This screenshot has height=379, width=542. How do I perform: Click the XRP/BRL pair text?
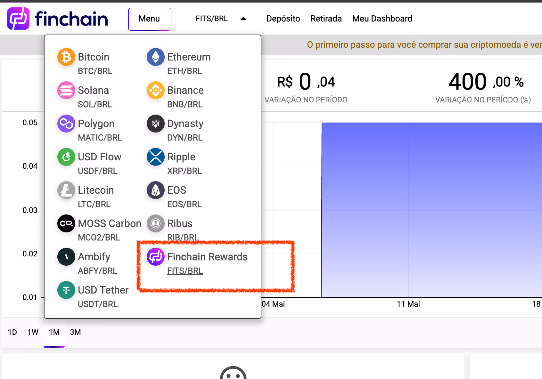tap(185, 171)
